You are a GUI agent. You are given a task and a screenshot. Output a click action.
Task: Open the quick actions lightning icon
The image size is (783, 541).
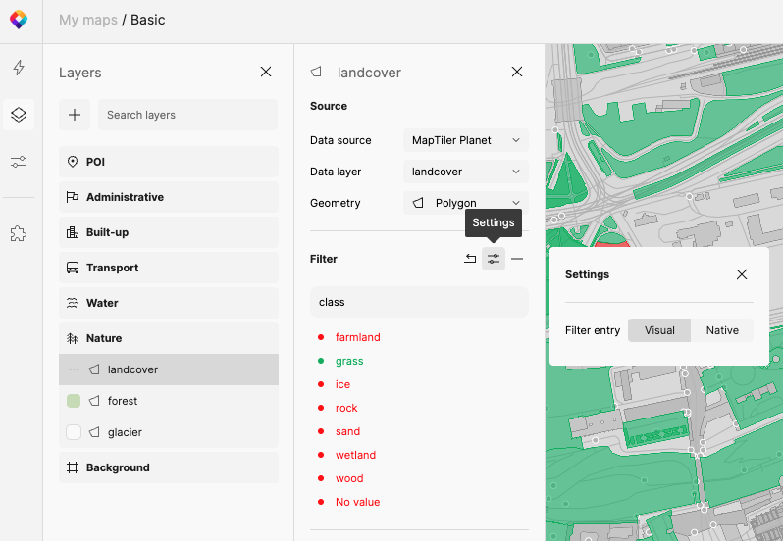click(x=19, y=68)
